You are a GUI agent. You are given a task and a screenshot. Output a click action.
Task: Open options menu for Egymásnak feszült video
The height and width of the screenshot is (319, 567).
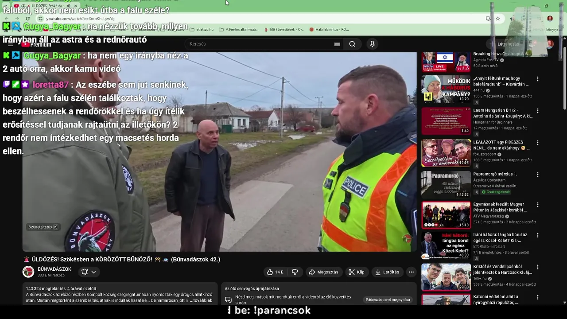[x=537, y=205]
